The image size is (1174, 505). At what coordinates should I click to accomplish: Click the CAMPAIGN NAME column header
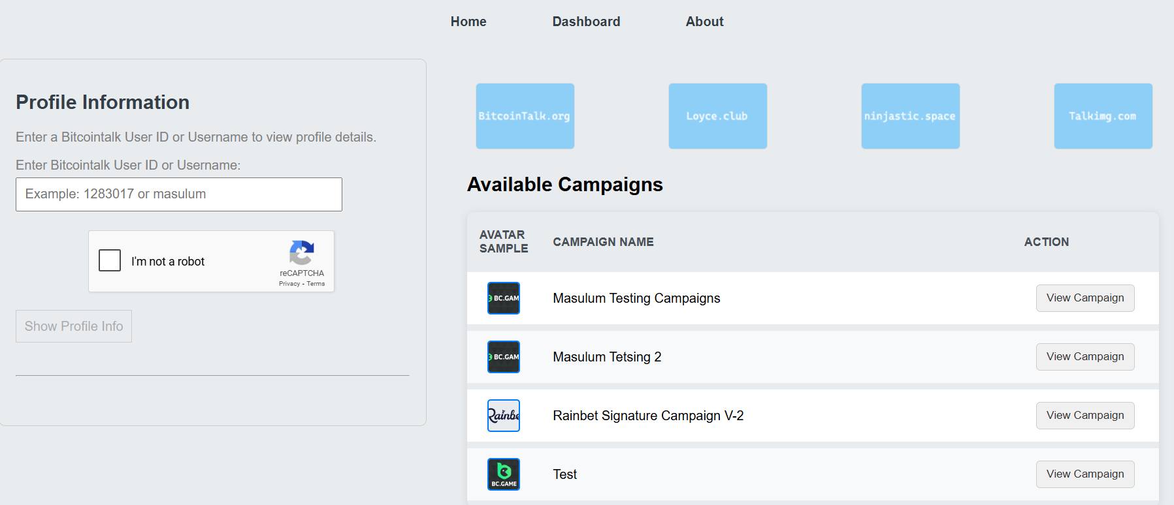[603, 242]
